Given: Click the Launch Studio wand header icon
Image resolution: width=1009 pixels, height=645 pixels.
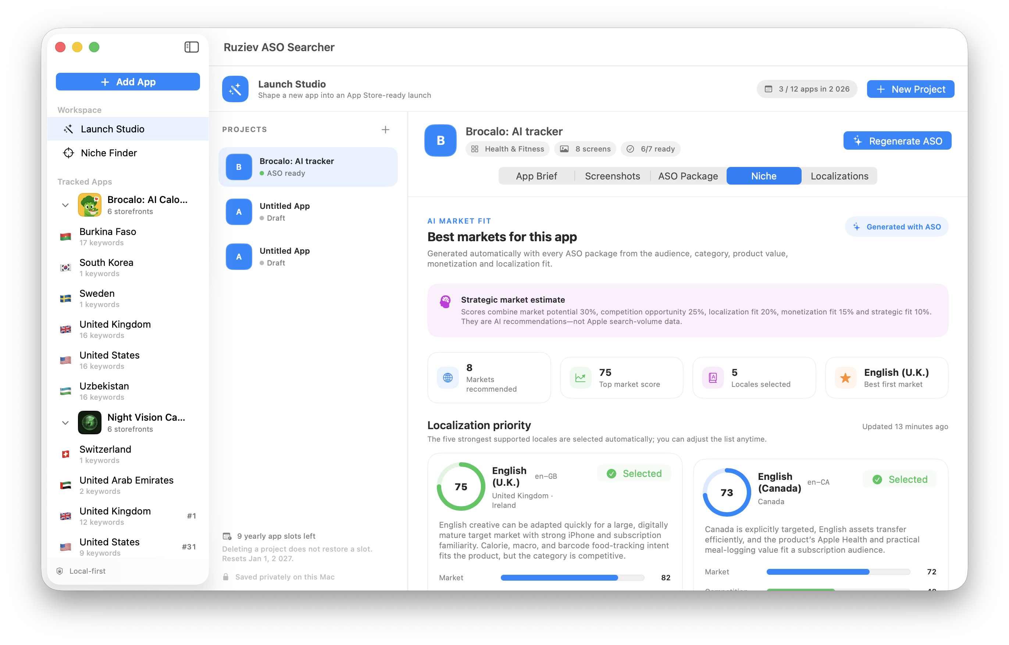Looking at the screenshot, I should pyautogui.click(x=235, y=89).
